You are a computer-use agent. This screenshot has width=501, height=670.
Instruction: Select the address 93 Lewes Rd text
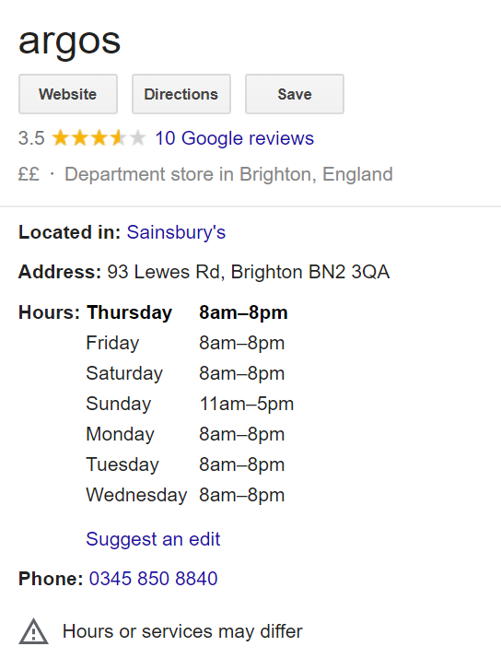tap(164, 272)
